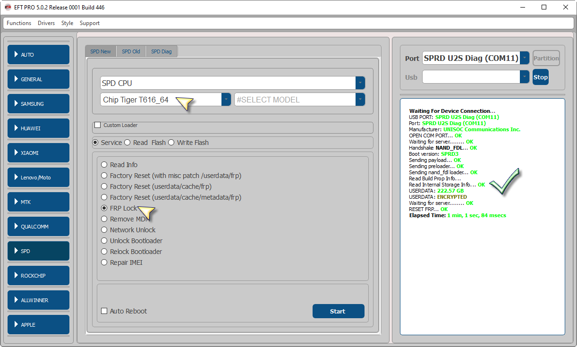Open the Support menu
577x347 pixels.
[x=90, y=23]
